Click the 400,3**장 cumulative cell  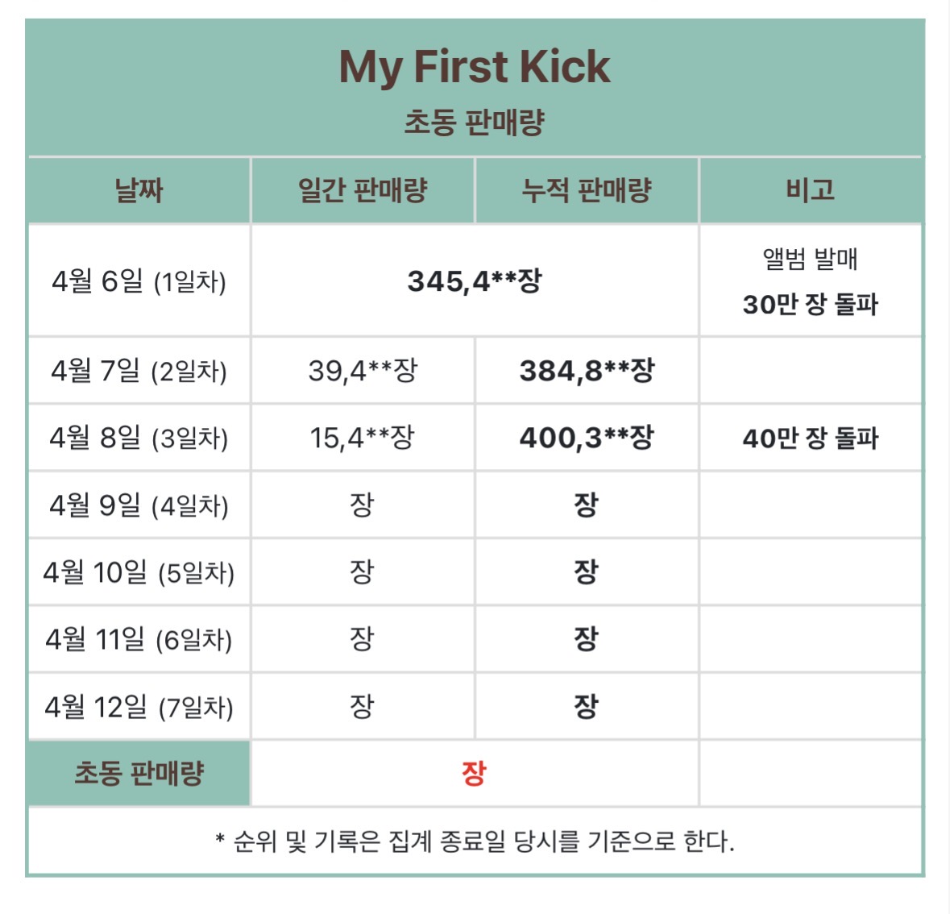(587, 438)
